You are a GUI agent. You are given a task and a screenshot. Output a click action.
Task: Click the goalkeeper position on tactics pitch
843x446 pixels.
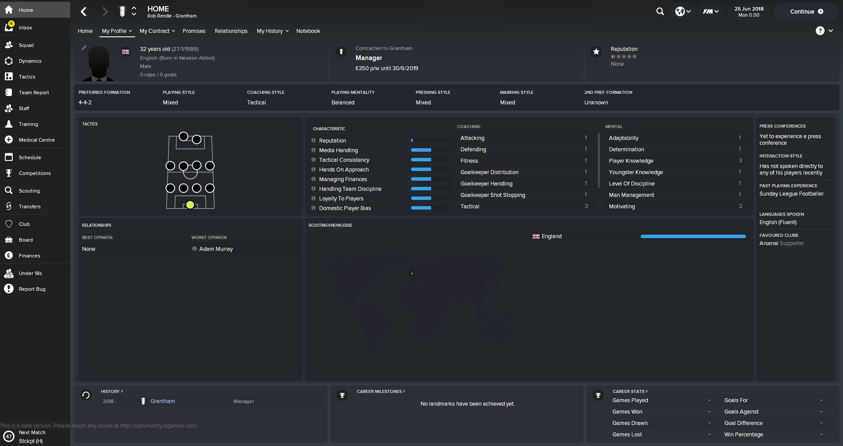click(190, 205)
